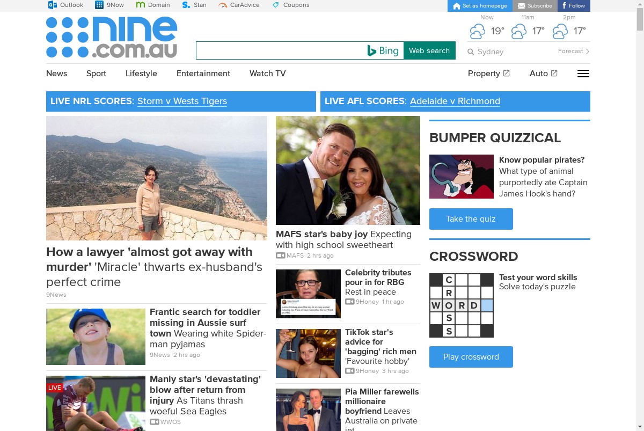
Task: Open Storm v Wests Tigers link
Action: click(x=182, y=101)
